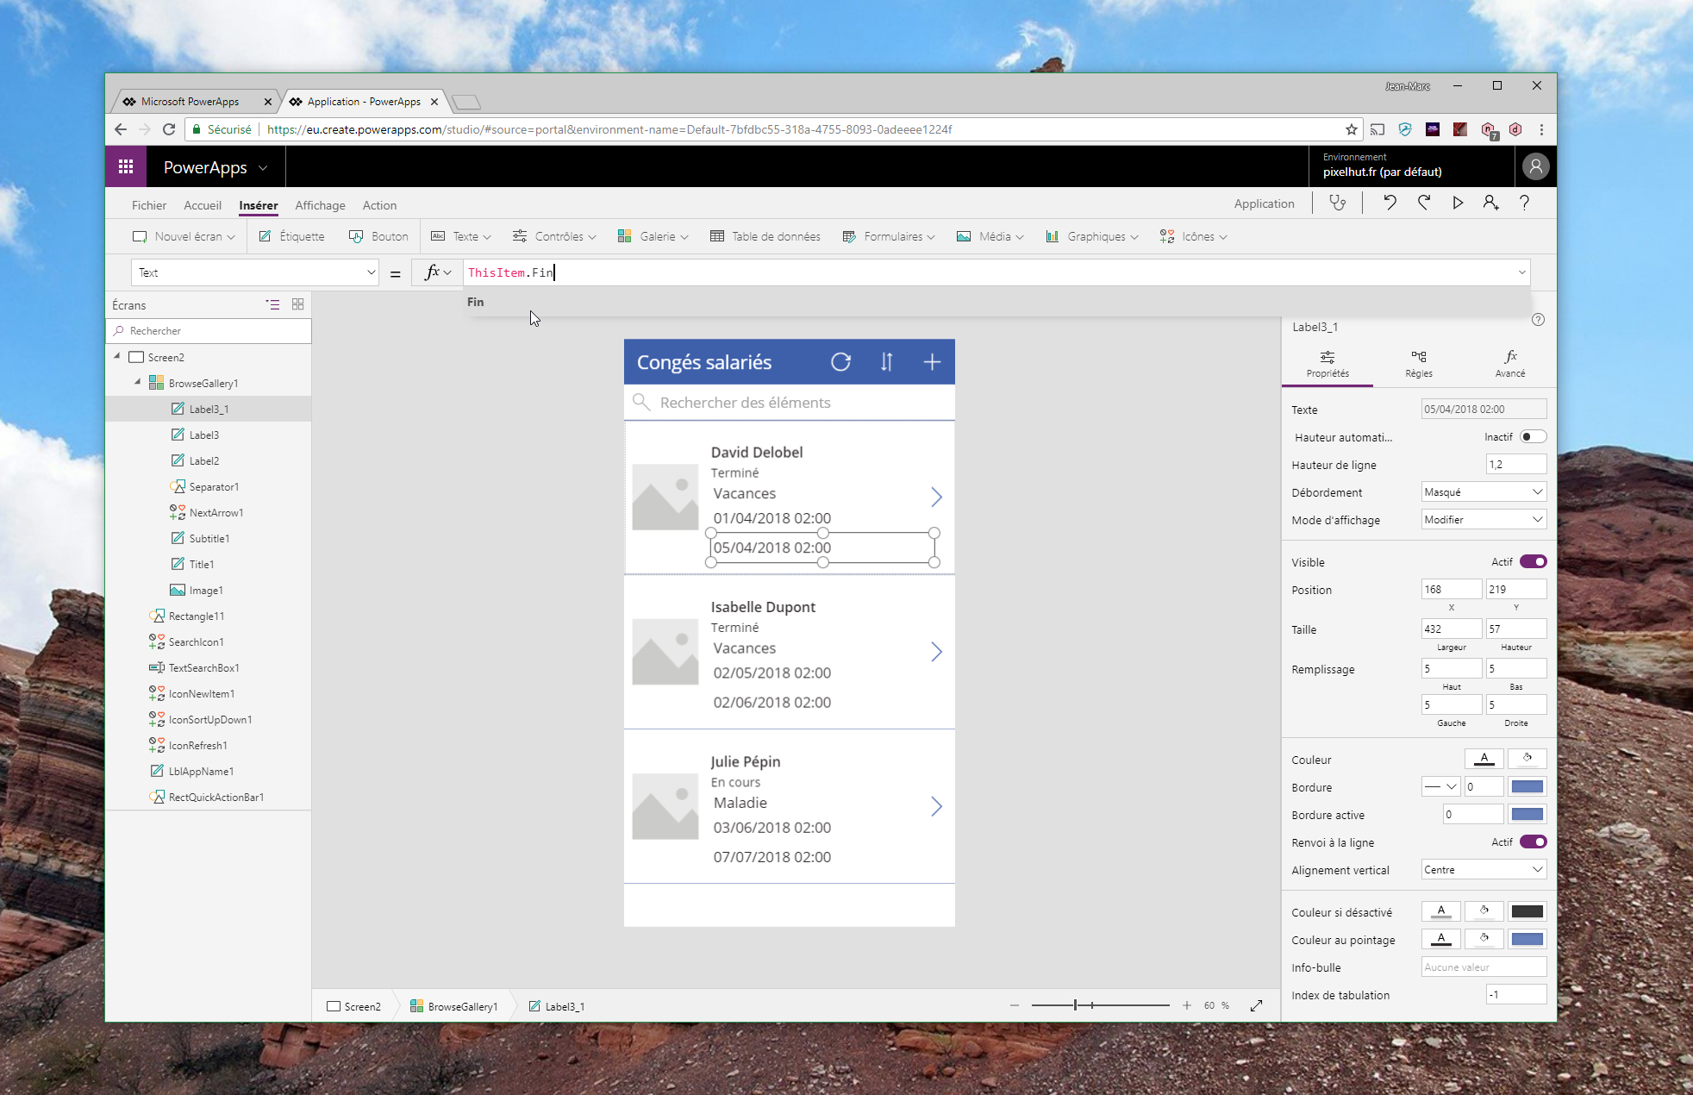The image size is (1693, 1095).
Task: Click the Rechercher screens search field
Action: point(209,331)
